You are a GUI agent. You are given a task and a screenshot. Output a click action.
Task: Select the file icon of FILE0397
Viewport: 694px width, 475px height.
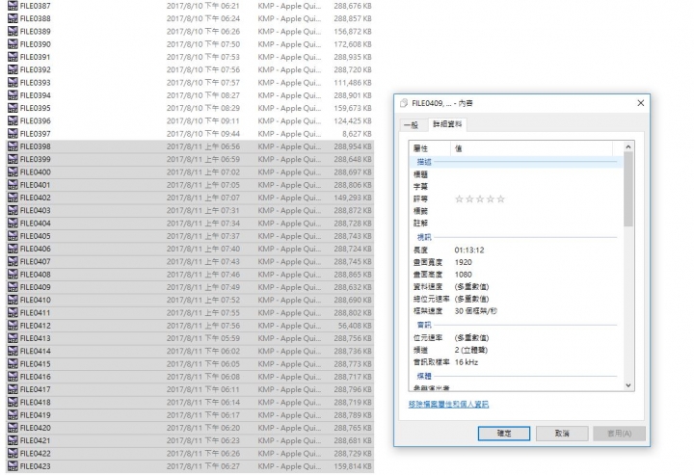(x=13, y=134)
